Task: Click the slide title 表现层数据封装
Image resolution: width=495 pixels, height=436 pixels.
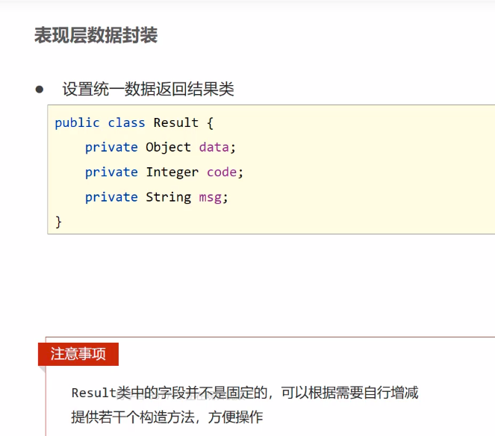Action: (96, 35)
